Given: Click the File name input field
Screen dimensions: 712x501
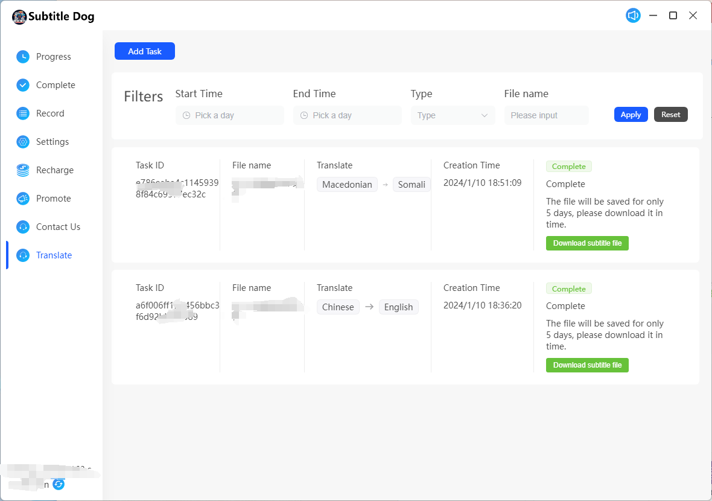Looking at the screenshot, I should coord(546,115).
